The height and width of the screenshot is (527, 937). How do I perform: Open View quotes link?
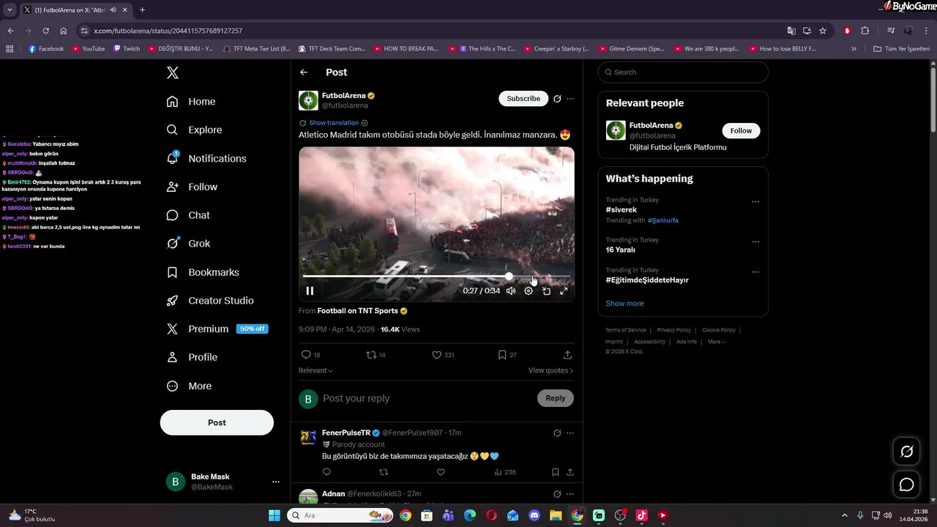pyautogui.click(x=550, y=370)
